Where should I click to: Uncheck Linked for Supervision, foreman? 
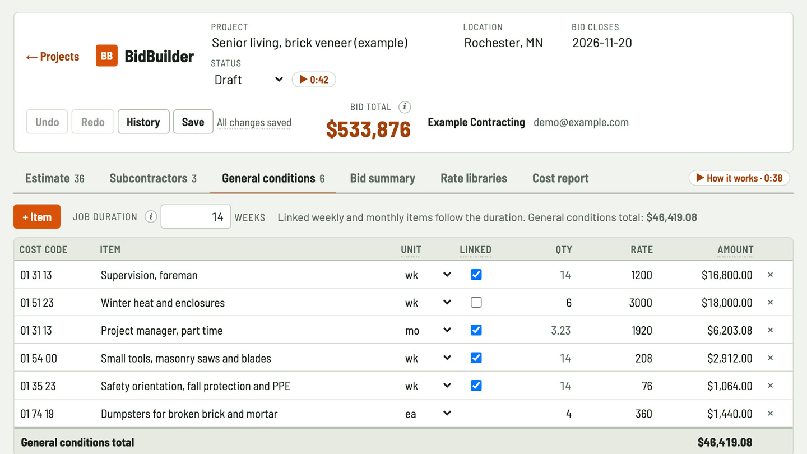tap(476, 275)
